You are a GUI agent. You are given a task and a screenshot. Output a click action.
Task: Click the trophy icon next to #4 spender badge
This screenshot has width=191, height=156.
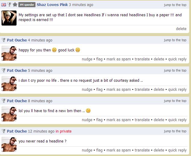pyautogui.click(x=9, y=5)
